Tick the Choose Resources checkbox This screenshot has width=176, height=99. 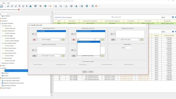(x=55, y=65)
